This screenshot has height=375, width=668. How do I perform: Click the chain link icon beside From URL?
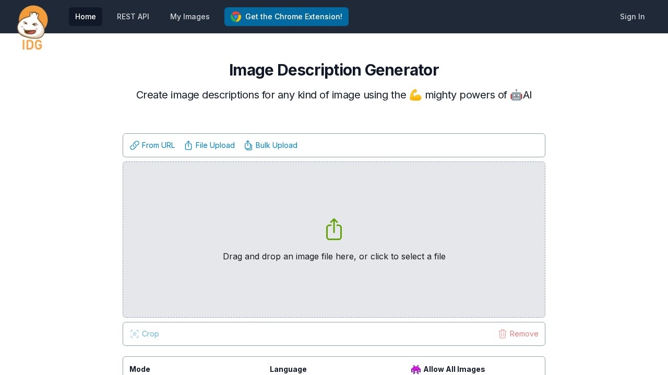pos(135,145)
